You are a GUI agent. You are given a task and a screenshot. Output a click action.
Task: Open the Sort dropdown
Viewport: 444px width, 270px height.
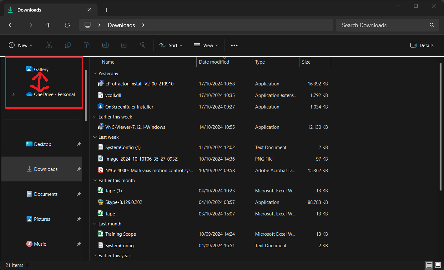coord(171,45)
